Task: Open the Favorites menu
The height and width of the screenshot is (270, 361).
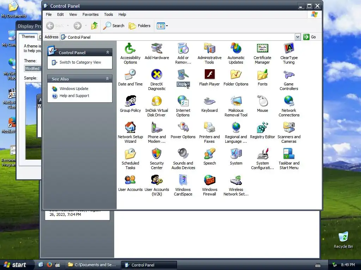Action: click(91, 14)
